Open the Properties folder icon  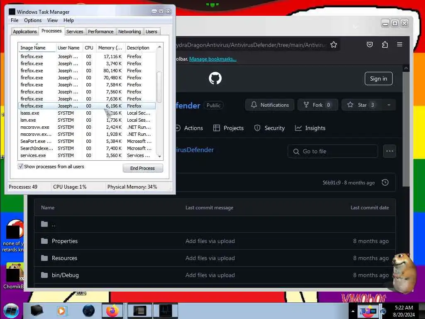click(44, 241)
